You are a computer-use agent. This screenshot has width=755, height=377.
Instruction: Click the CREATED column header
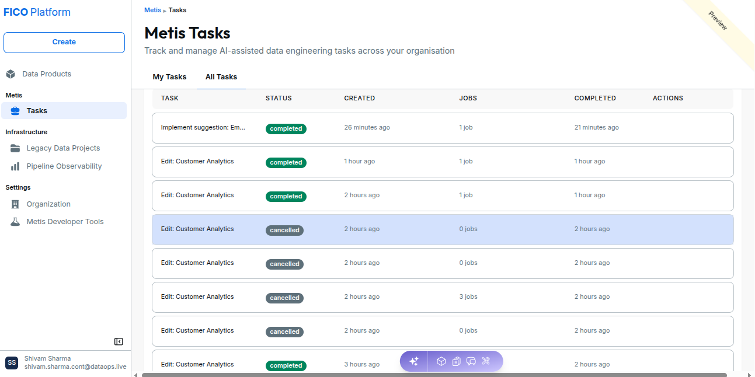tap(360, 98)
